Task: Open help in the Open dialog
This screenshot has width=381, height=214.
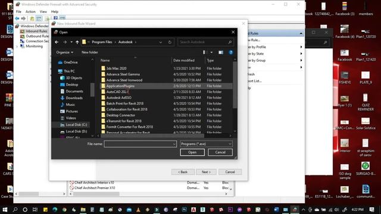Action: [230, 52]
